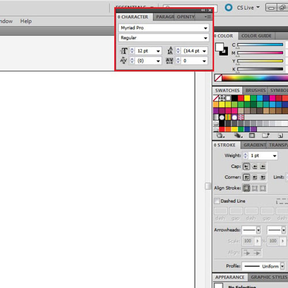The width and height of the screenshot is (288, 288).
Task: Open the Character panel flyout menu
Action: tap(208, 17)
